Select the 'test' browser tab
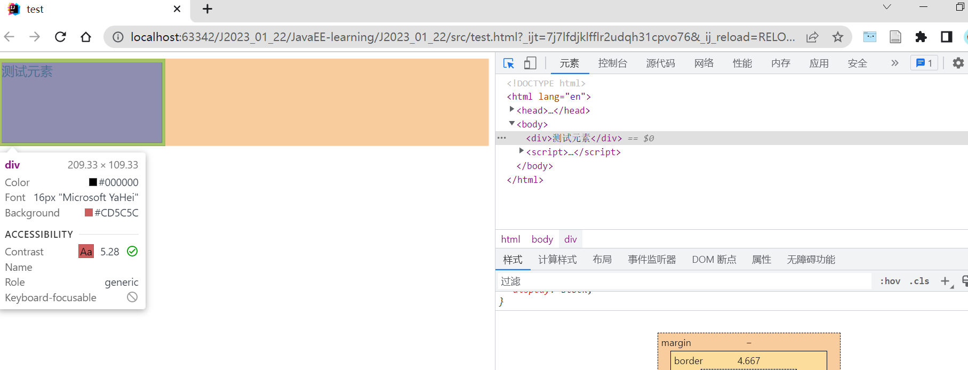The image size is (968, 370). pos(95,9)
